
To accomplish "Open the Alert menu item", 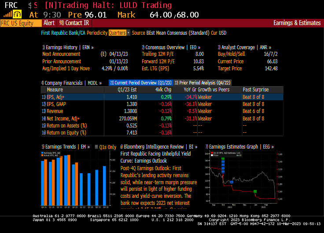I will point(49,23).
